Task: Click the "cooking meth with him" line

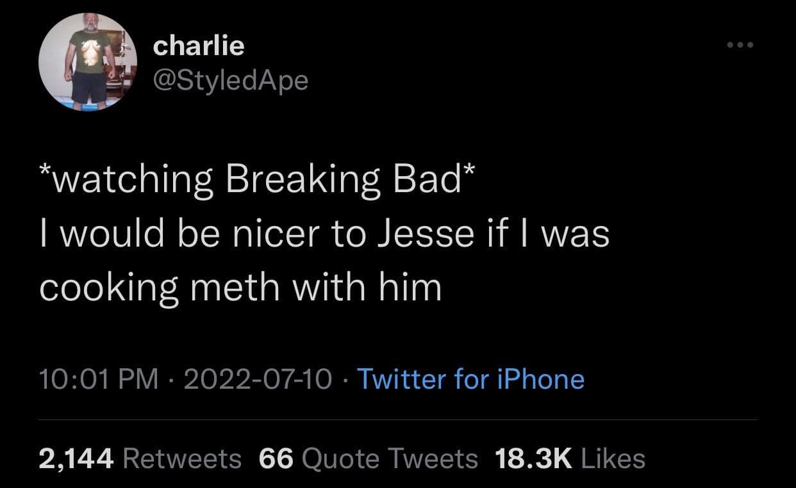Action: click(240, 286)
